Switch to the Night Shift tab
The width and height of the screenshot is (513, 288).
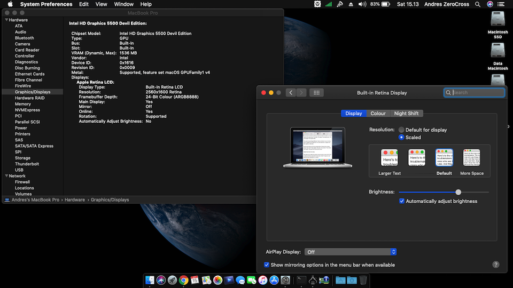click(406, 114)
